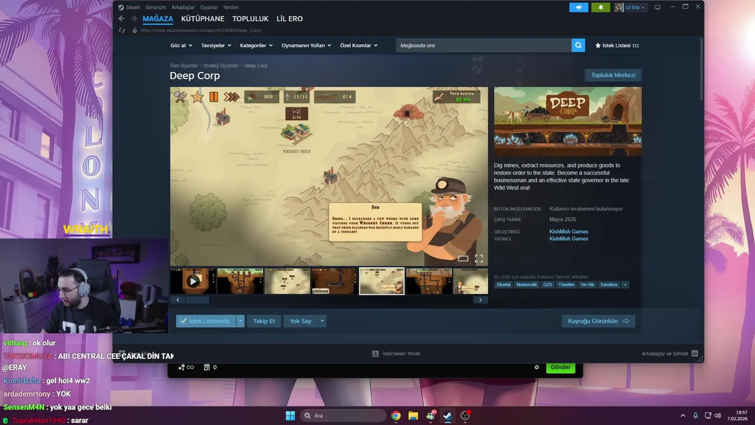Open the Arkadaşlar ve Sohbet friends icon
Image resolution: width=755 pixels, height=425 pixels.
[695, 354]
